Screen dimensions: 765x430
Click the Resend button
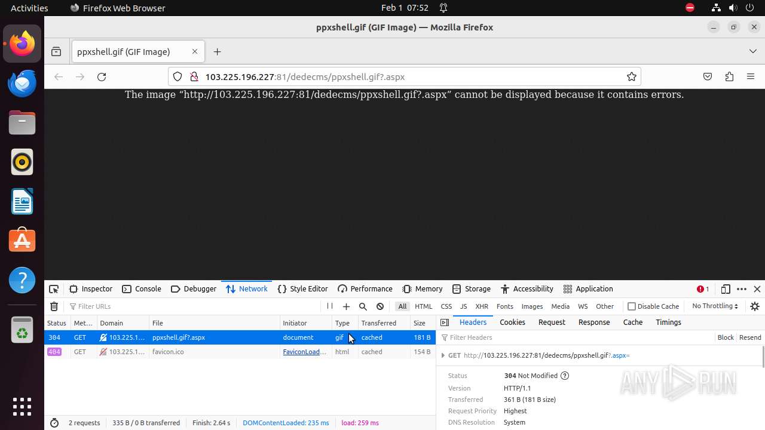(x=750, y=337)
